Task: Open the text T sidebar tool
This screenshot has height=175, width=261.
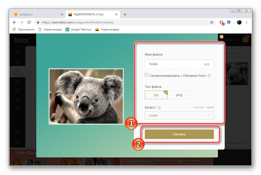Action: 17,100
